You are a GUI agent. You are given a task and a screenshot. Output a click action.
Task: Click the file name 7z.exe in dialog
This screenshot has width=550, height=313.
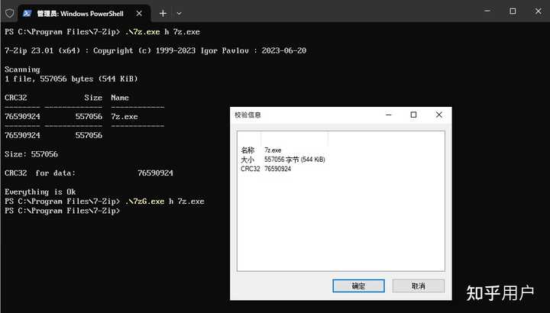click(273, 150)
